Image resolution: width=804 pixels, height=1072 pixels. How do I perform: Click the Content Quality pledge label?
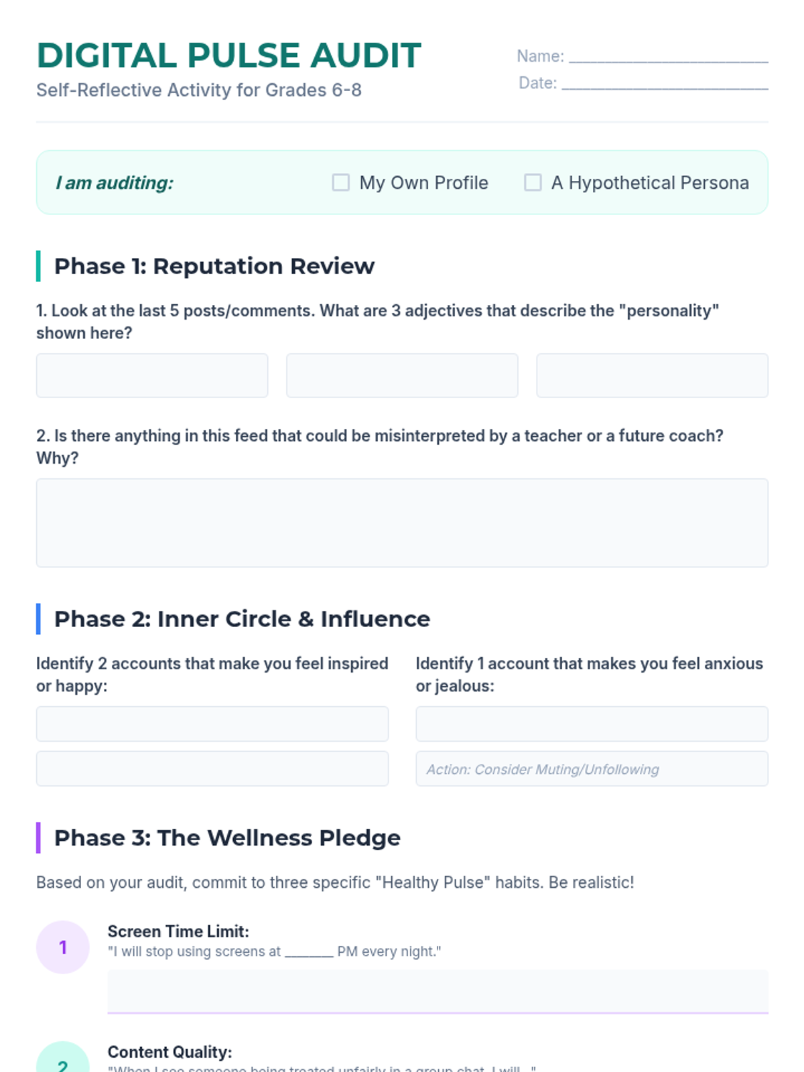tap(170, 1052)
